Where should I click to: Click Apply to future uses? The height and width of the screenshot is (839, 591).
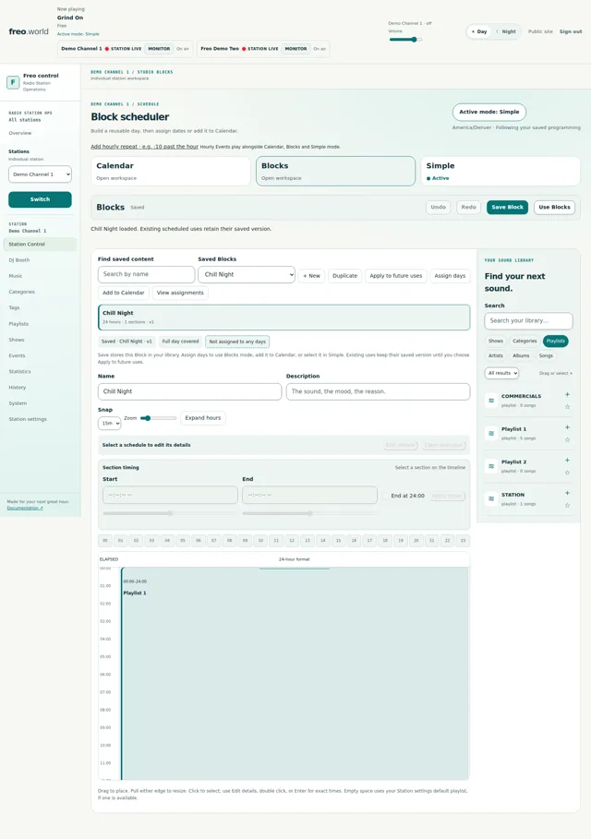click(395, 276)
